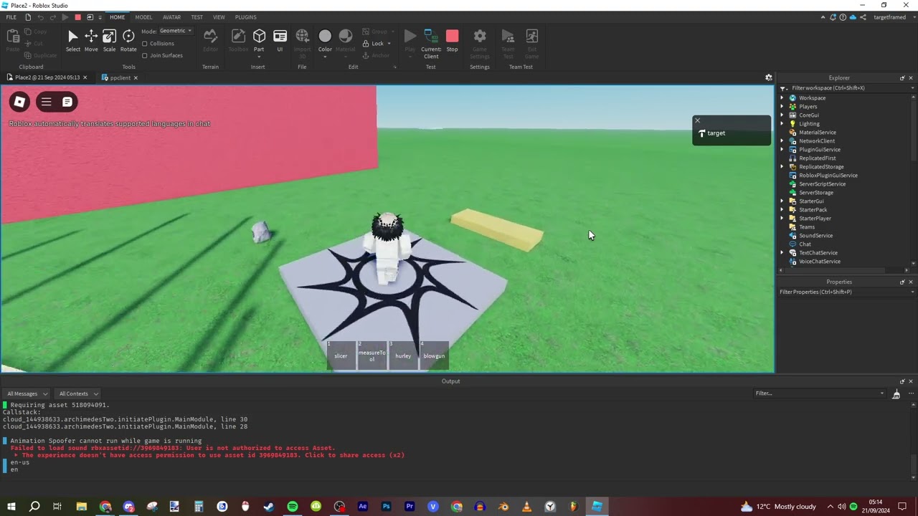Switch to the TEST ribbon tab
Viewport: 918px width, 516px height.
[x=197, y=17]
